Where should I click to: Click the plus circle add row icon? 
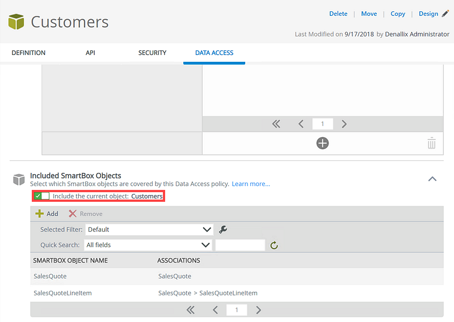(x=322, y=143)
